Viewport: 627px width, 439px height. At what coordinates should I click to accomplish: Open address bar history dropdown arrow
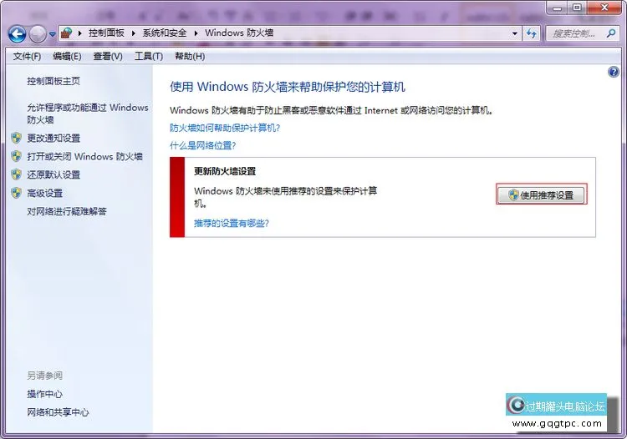tap(515, 33)
